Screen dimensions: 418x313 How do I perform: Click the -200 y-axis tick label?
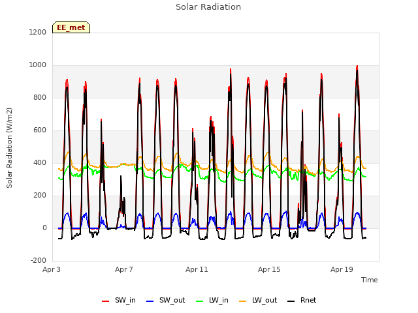pyautogui.click(x=39, y=261)
